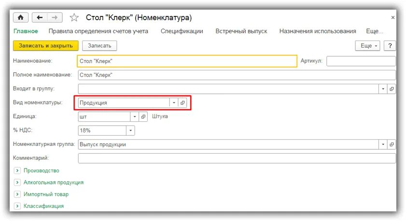The width and height of the screenshot is (406, 221).
Task: Click the % НДС field value 18%
Action: [102, 130]
